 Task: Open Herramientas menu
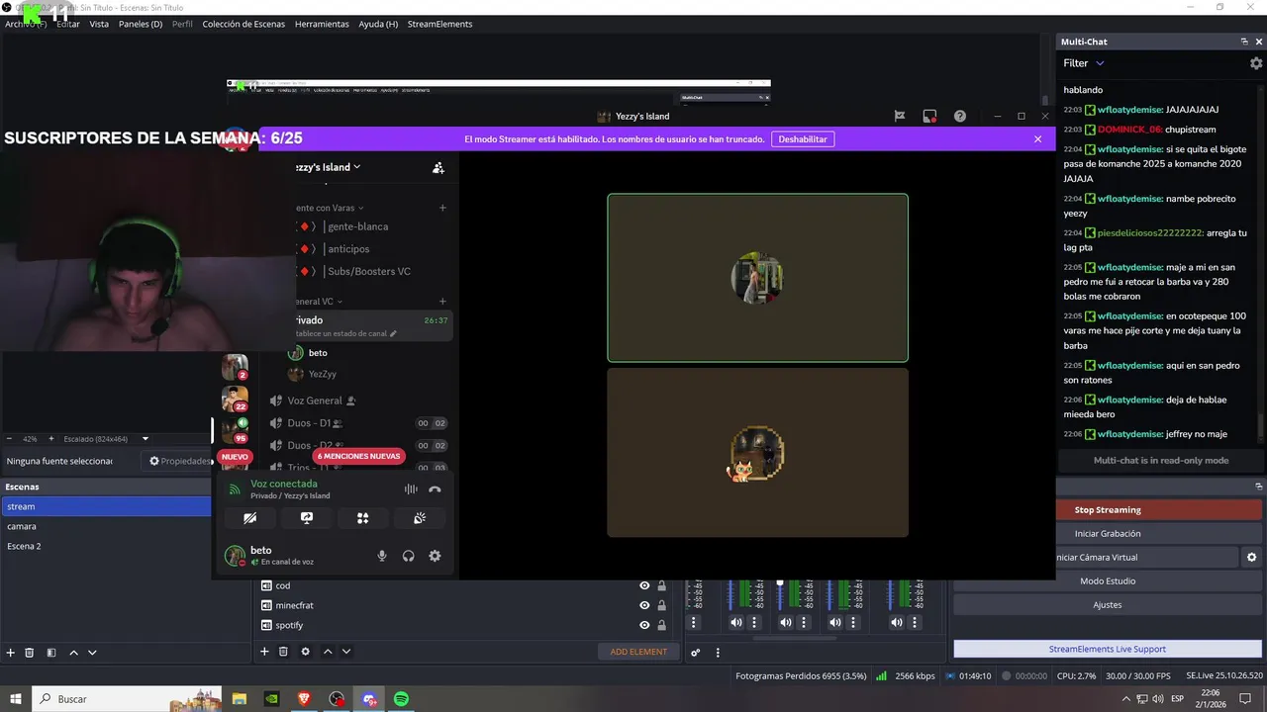coord(322,24)
